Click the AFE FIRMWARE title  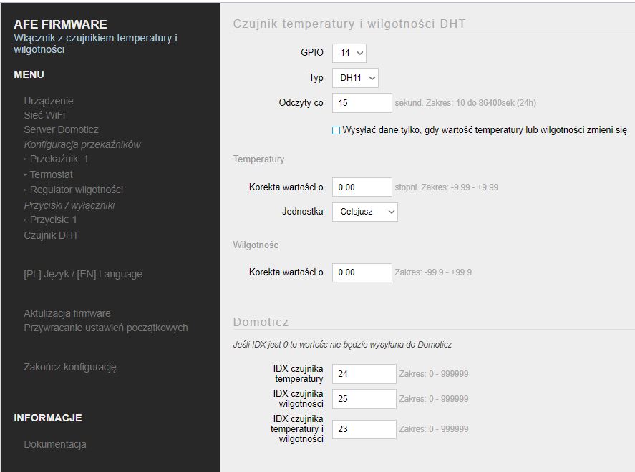coord(60,24)
